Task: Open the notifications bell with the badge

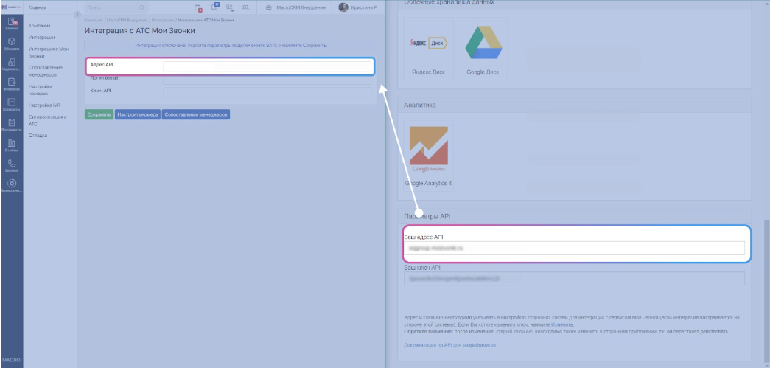Action: 214,7
